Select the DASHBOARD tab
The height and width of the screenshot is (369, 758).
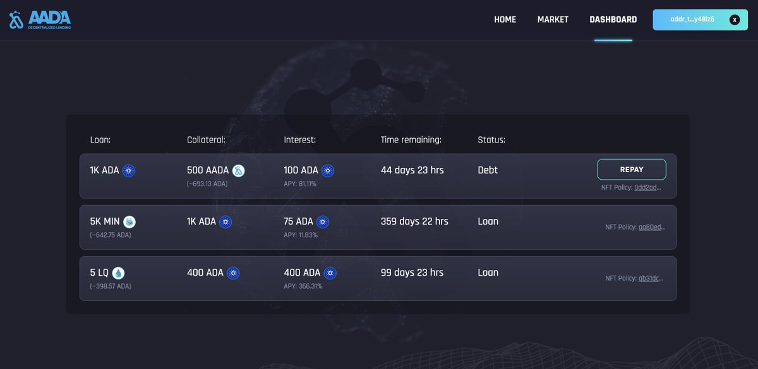(613, 20)
